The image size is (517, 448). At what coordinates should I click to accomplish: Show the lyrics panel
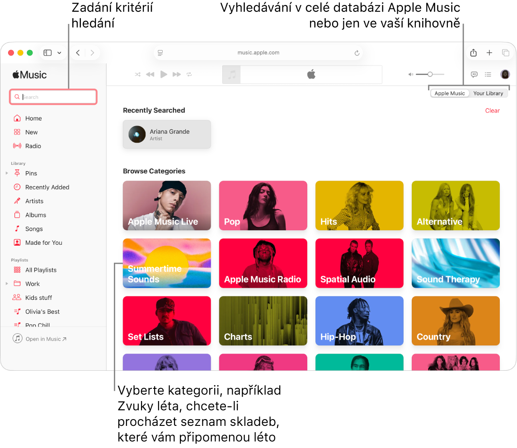pyautogui.click(x=474, y=74)
